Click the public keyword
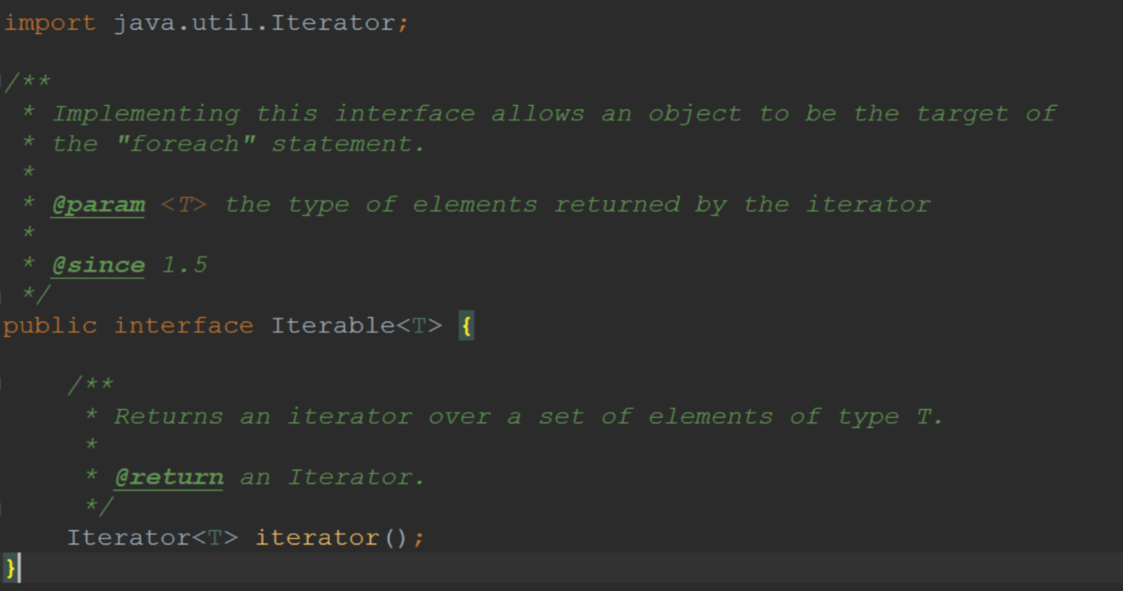This screenshot has height=591, width=1123. (x=49, y=326)
